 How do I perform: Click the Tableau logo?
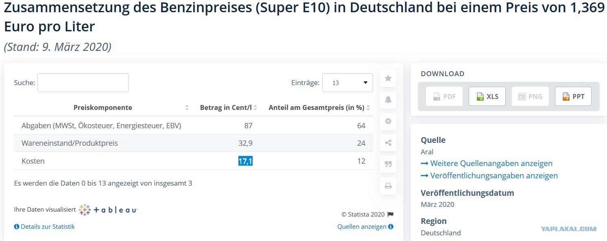pyautogui.click(x=108, y=210)
